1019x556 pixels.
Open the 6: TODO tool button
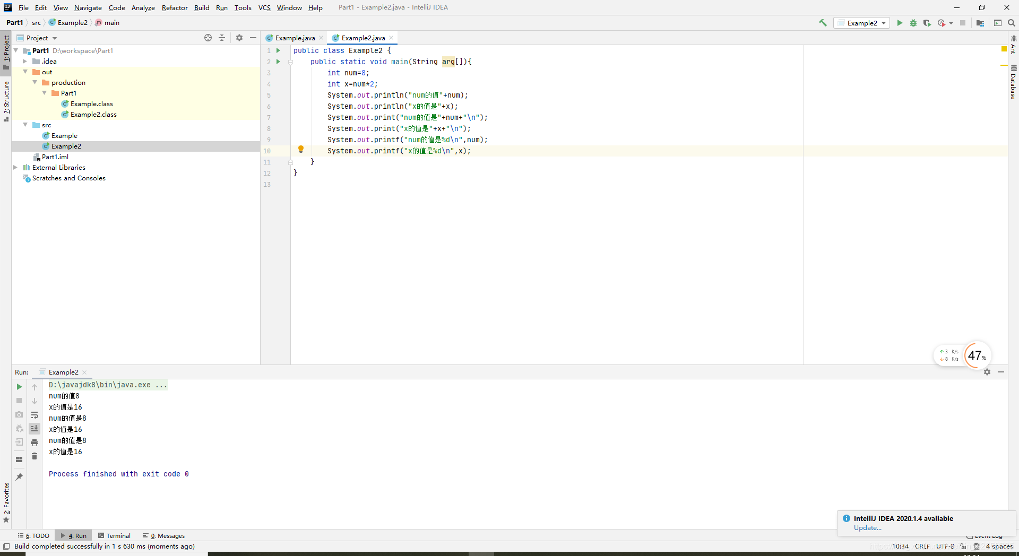click(x=33, y=536)
